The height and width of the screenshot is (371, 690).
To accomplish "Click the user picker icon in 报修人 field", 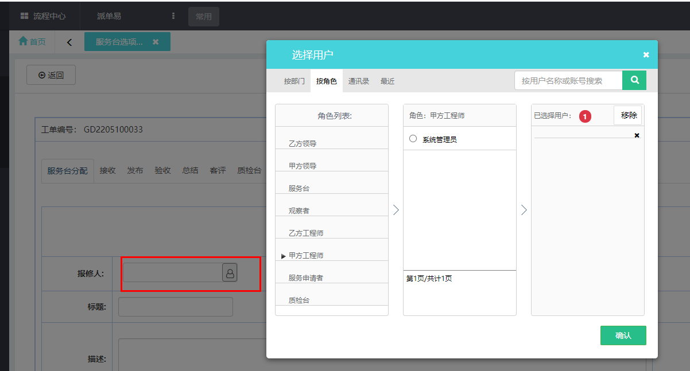I will pos(230,274).
